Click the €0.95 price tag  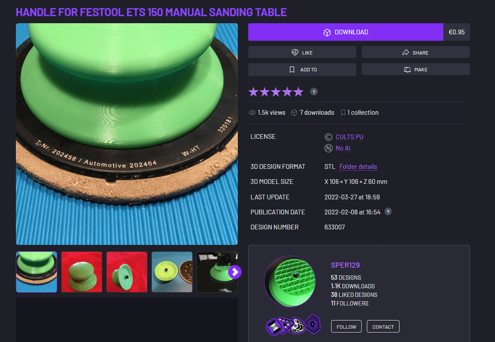(x=456, y=32)
